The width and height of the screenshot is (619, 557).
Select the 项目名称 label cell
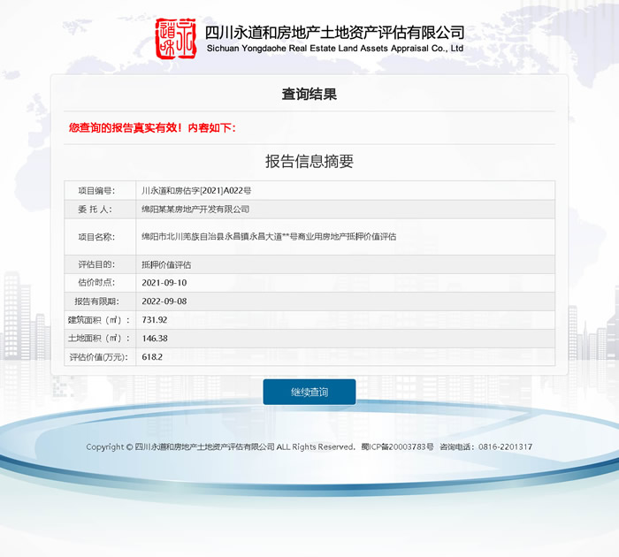pos(100,237)
